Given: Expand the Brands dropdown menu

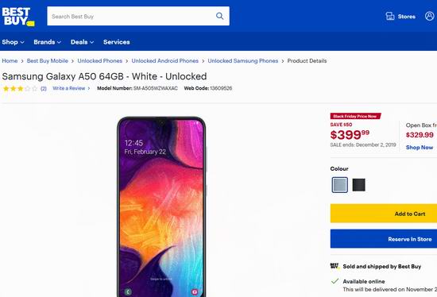Looking at the screenshot, I should tap(47, 42).
